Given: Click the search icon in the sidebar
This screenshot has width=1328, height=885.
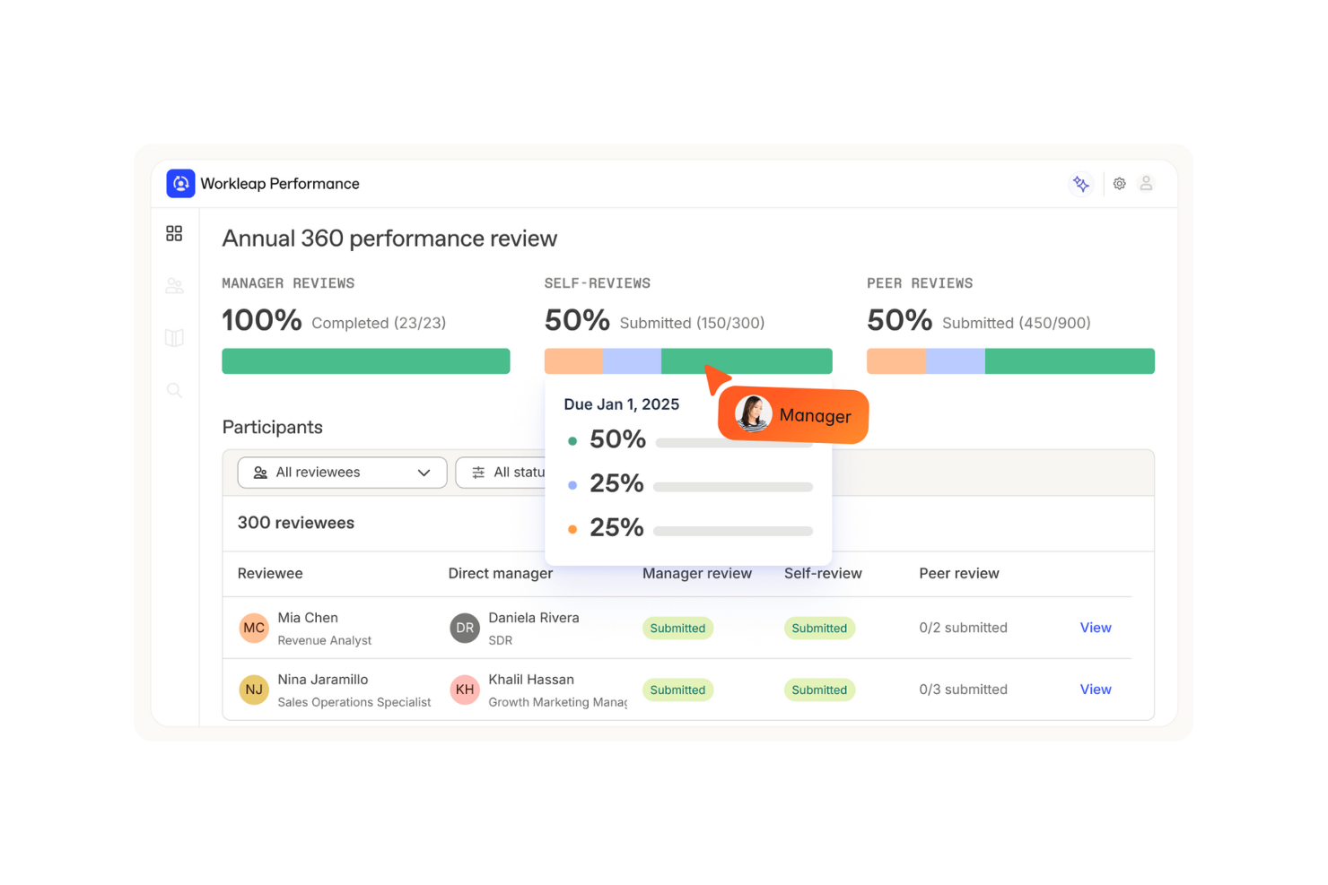Looking at the screenshot, I should (x=174, y=389).
